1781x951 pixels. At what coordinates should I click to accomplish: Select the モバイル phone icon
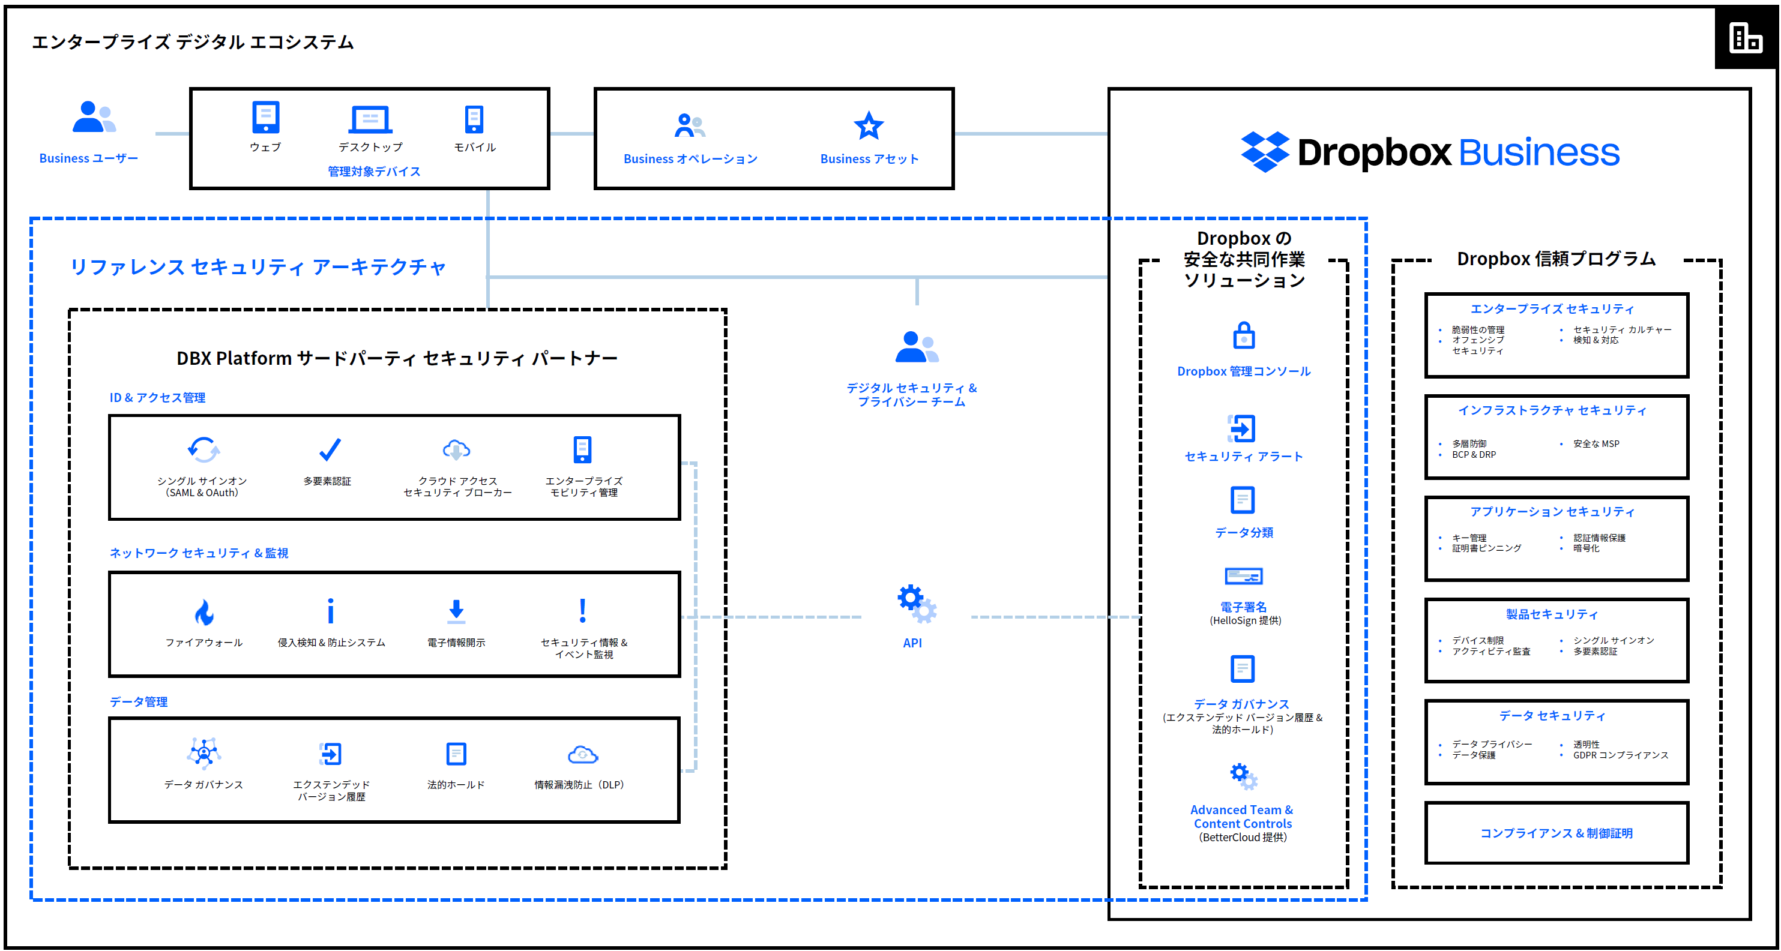click(474, 119)
